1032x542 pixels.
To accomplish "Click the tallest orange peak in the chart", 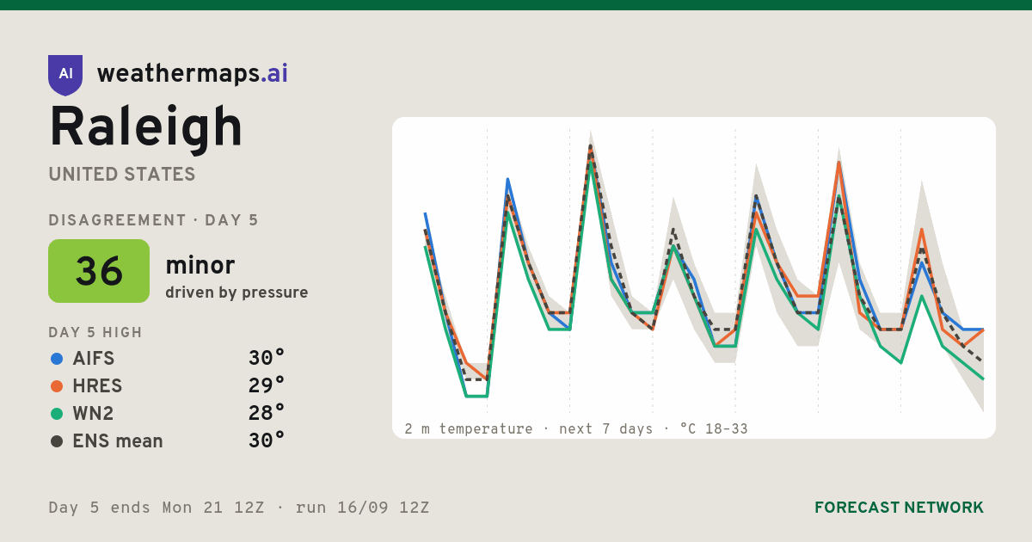I will (x=590, y=146).
